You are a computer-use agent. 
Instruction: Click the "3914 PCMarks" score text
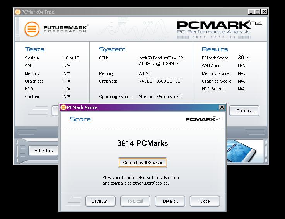[x=142, y=143]
